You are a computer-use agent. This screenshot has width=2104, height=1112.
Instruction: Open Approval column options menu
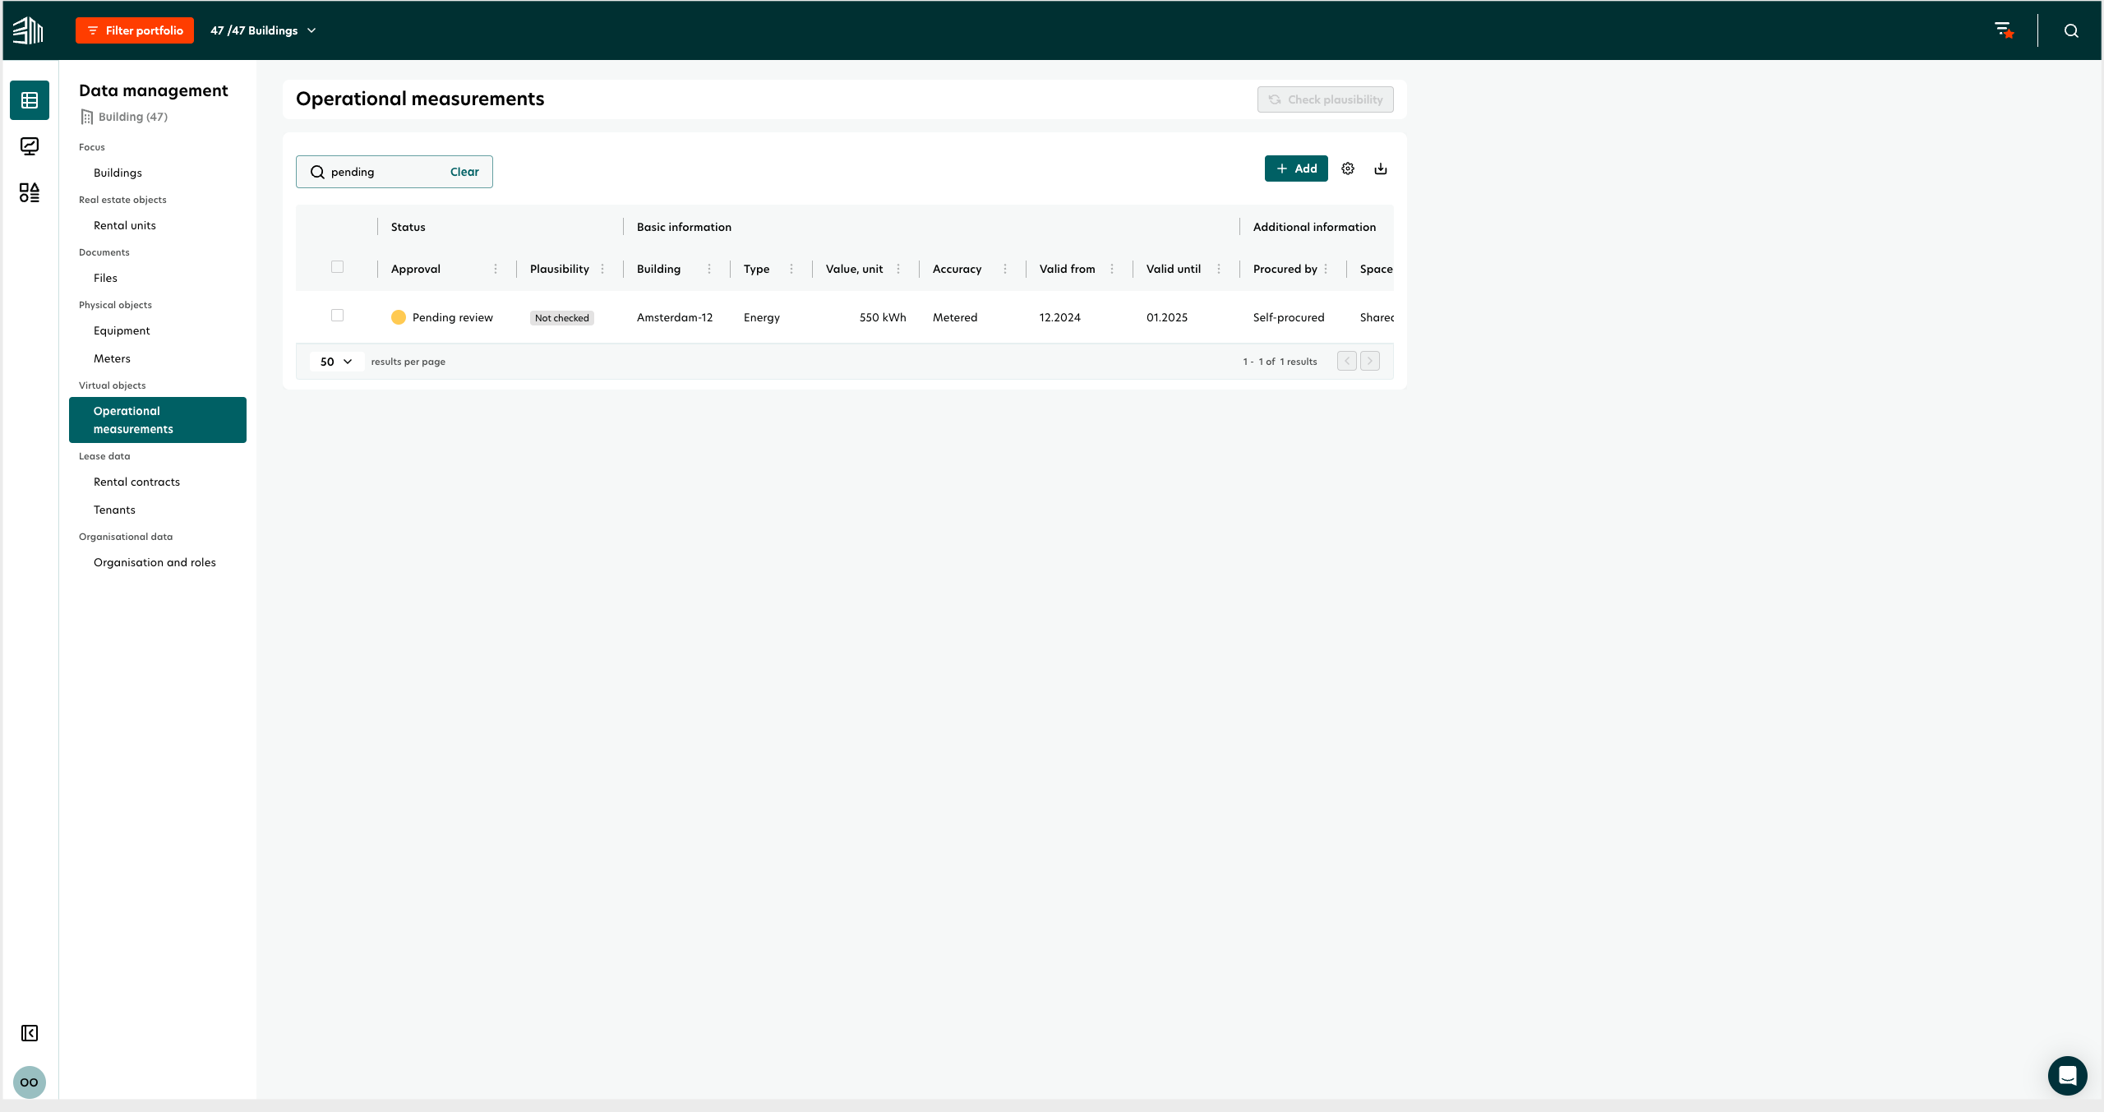(x=496, y=269)
